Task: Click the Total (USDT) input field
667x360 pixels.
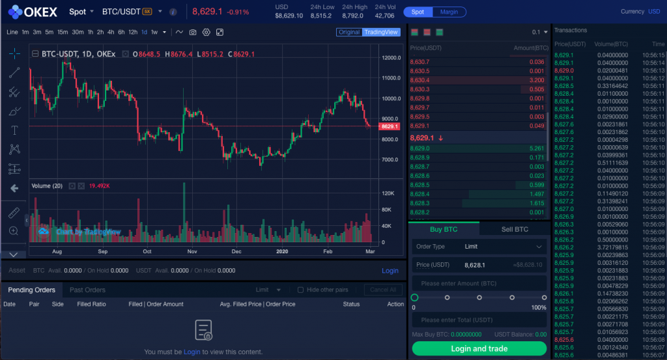Action: point(479,320)
